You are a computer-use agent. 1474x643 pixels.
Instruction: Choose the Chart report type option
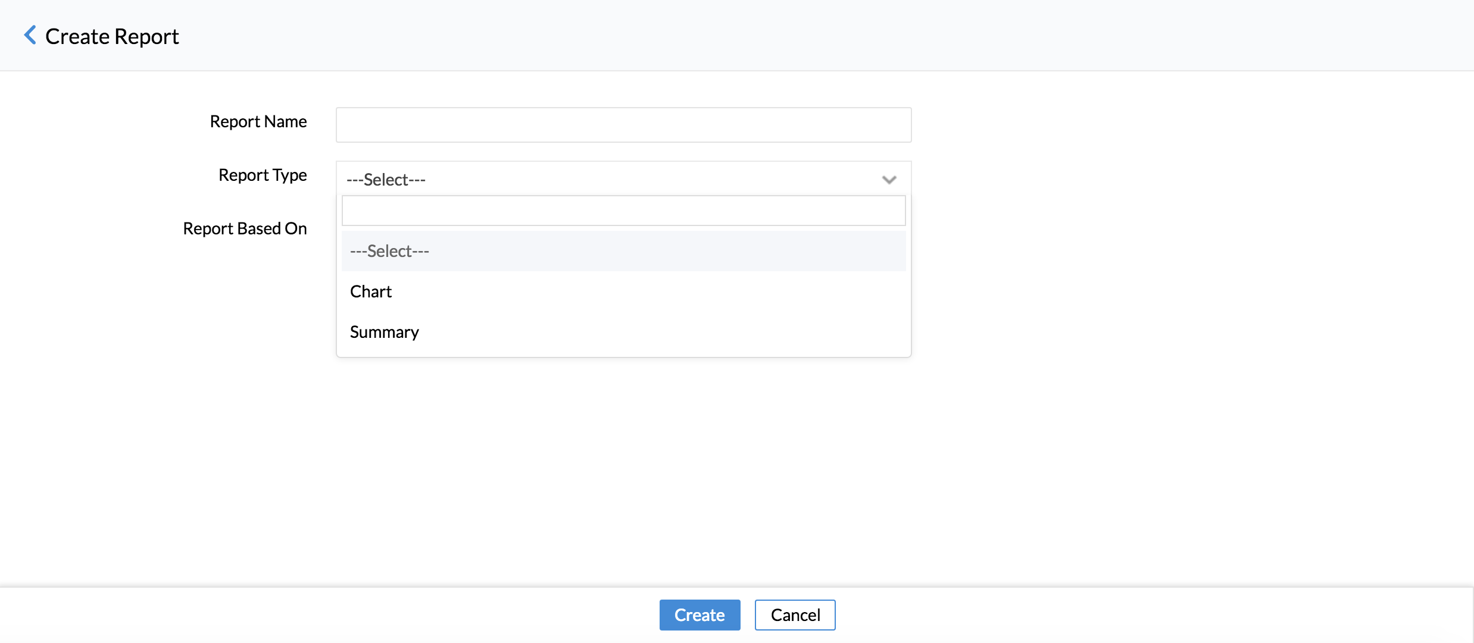(x=371, y=291)
